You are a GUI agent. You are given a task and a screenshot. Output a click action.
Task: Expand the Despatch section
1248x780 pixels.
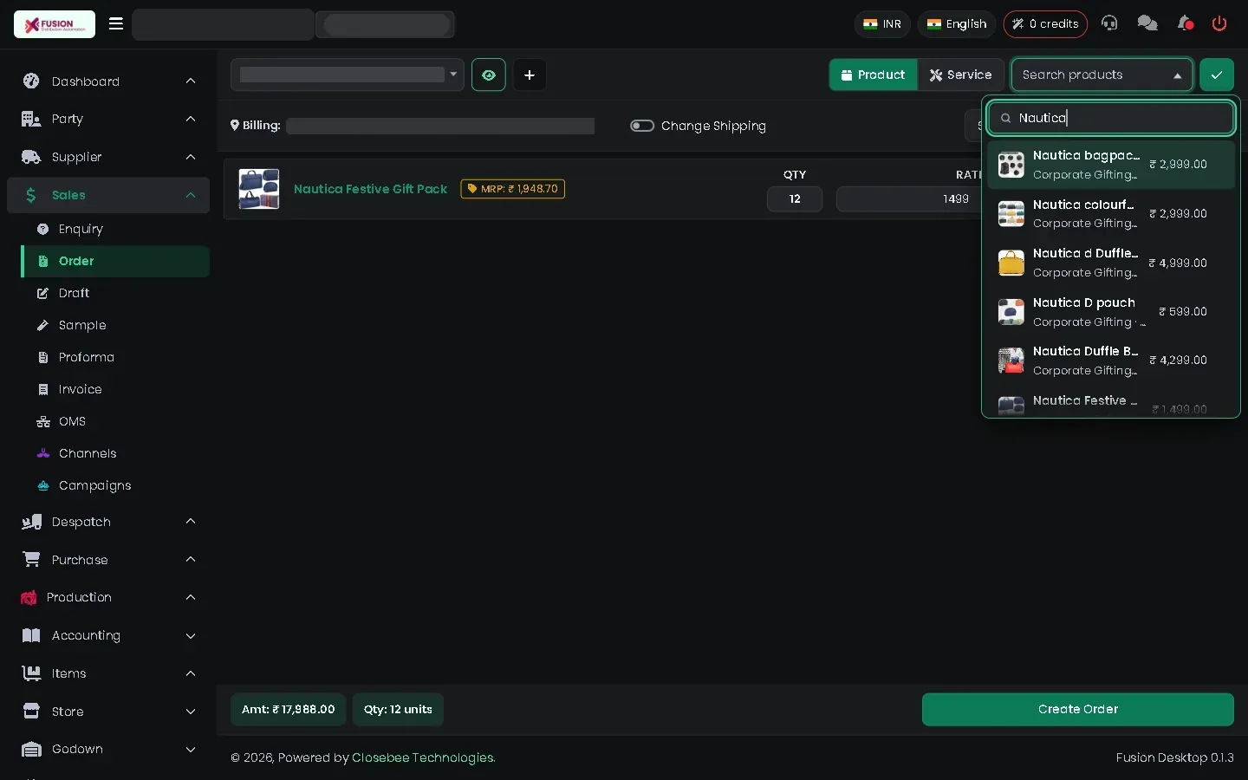[108, 522]
